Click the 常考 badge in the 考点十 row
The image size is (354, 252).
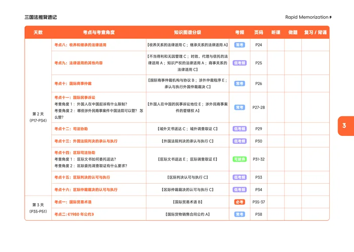point(239,83)
